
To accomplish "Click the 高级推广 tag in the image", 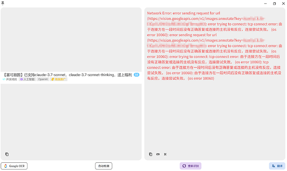I will (59, 79).
